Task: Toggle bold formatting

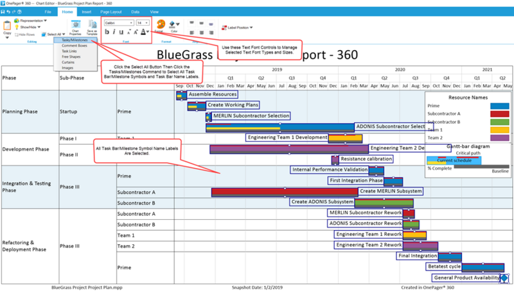Action: pyautogui.click(x=107, y=31)
